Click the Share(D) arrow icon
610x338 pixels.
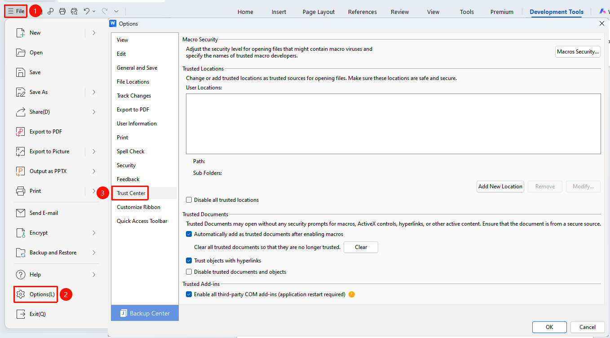coord(21,112)
